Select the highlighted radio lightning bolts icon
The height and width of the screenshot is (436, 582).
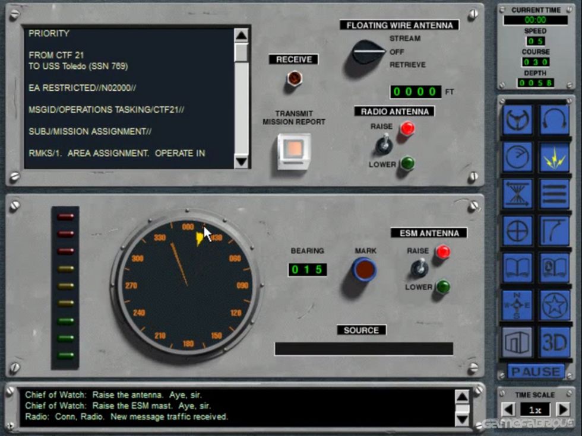coord(555,157)
